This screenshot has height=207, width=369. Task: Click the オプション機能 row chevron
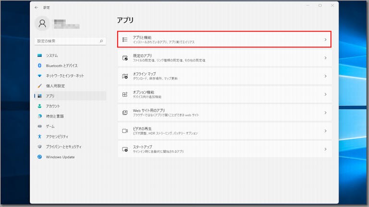[325, 94]
